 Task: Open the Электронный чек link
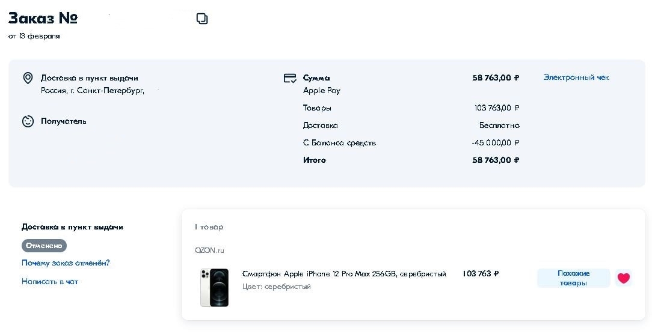click(576, 77)
